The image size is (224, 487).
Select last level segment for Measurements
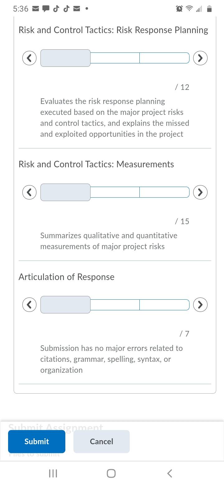click(x=165, y=192)
